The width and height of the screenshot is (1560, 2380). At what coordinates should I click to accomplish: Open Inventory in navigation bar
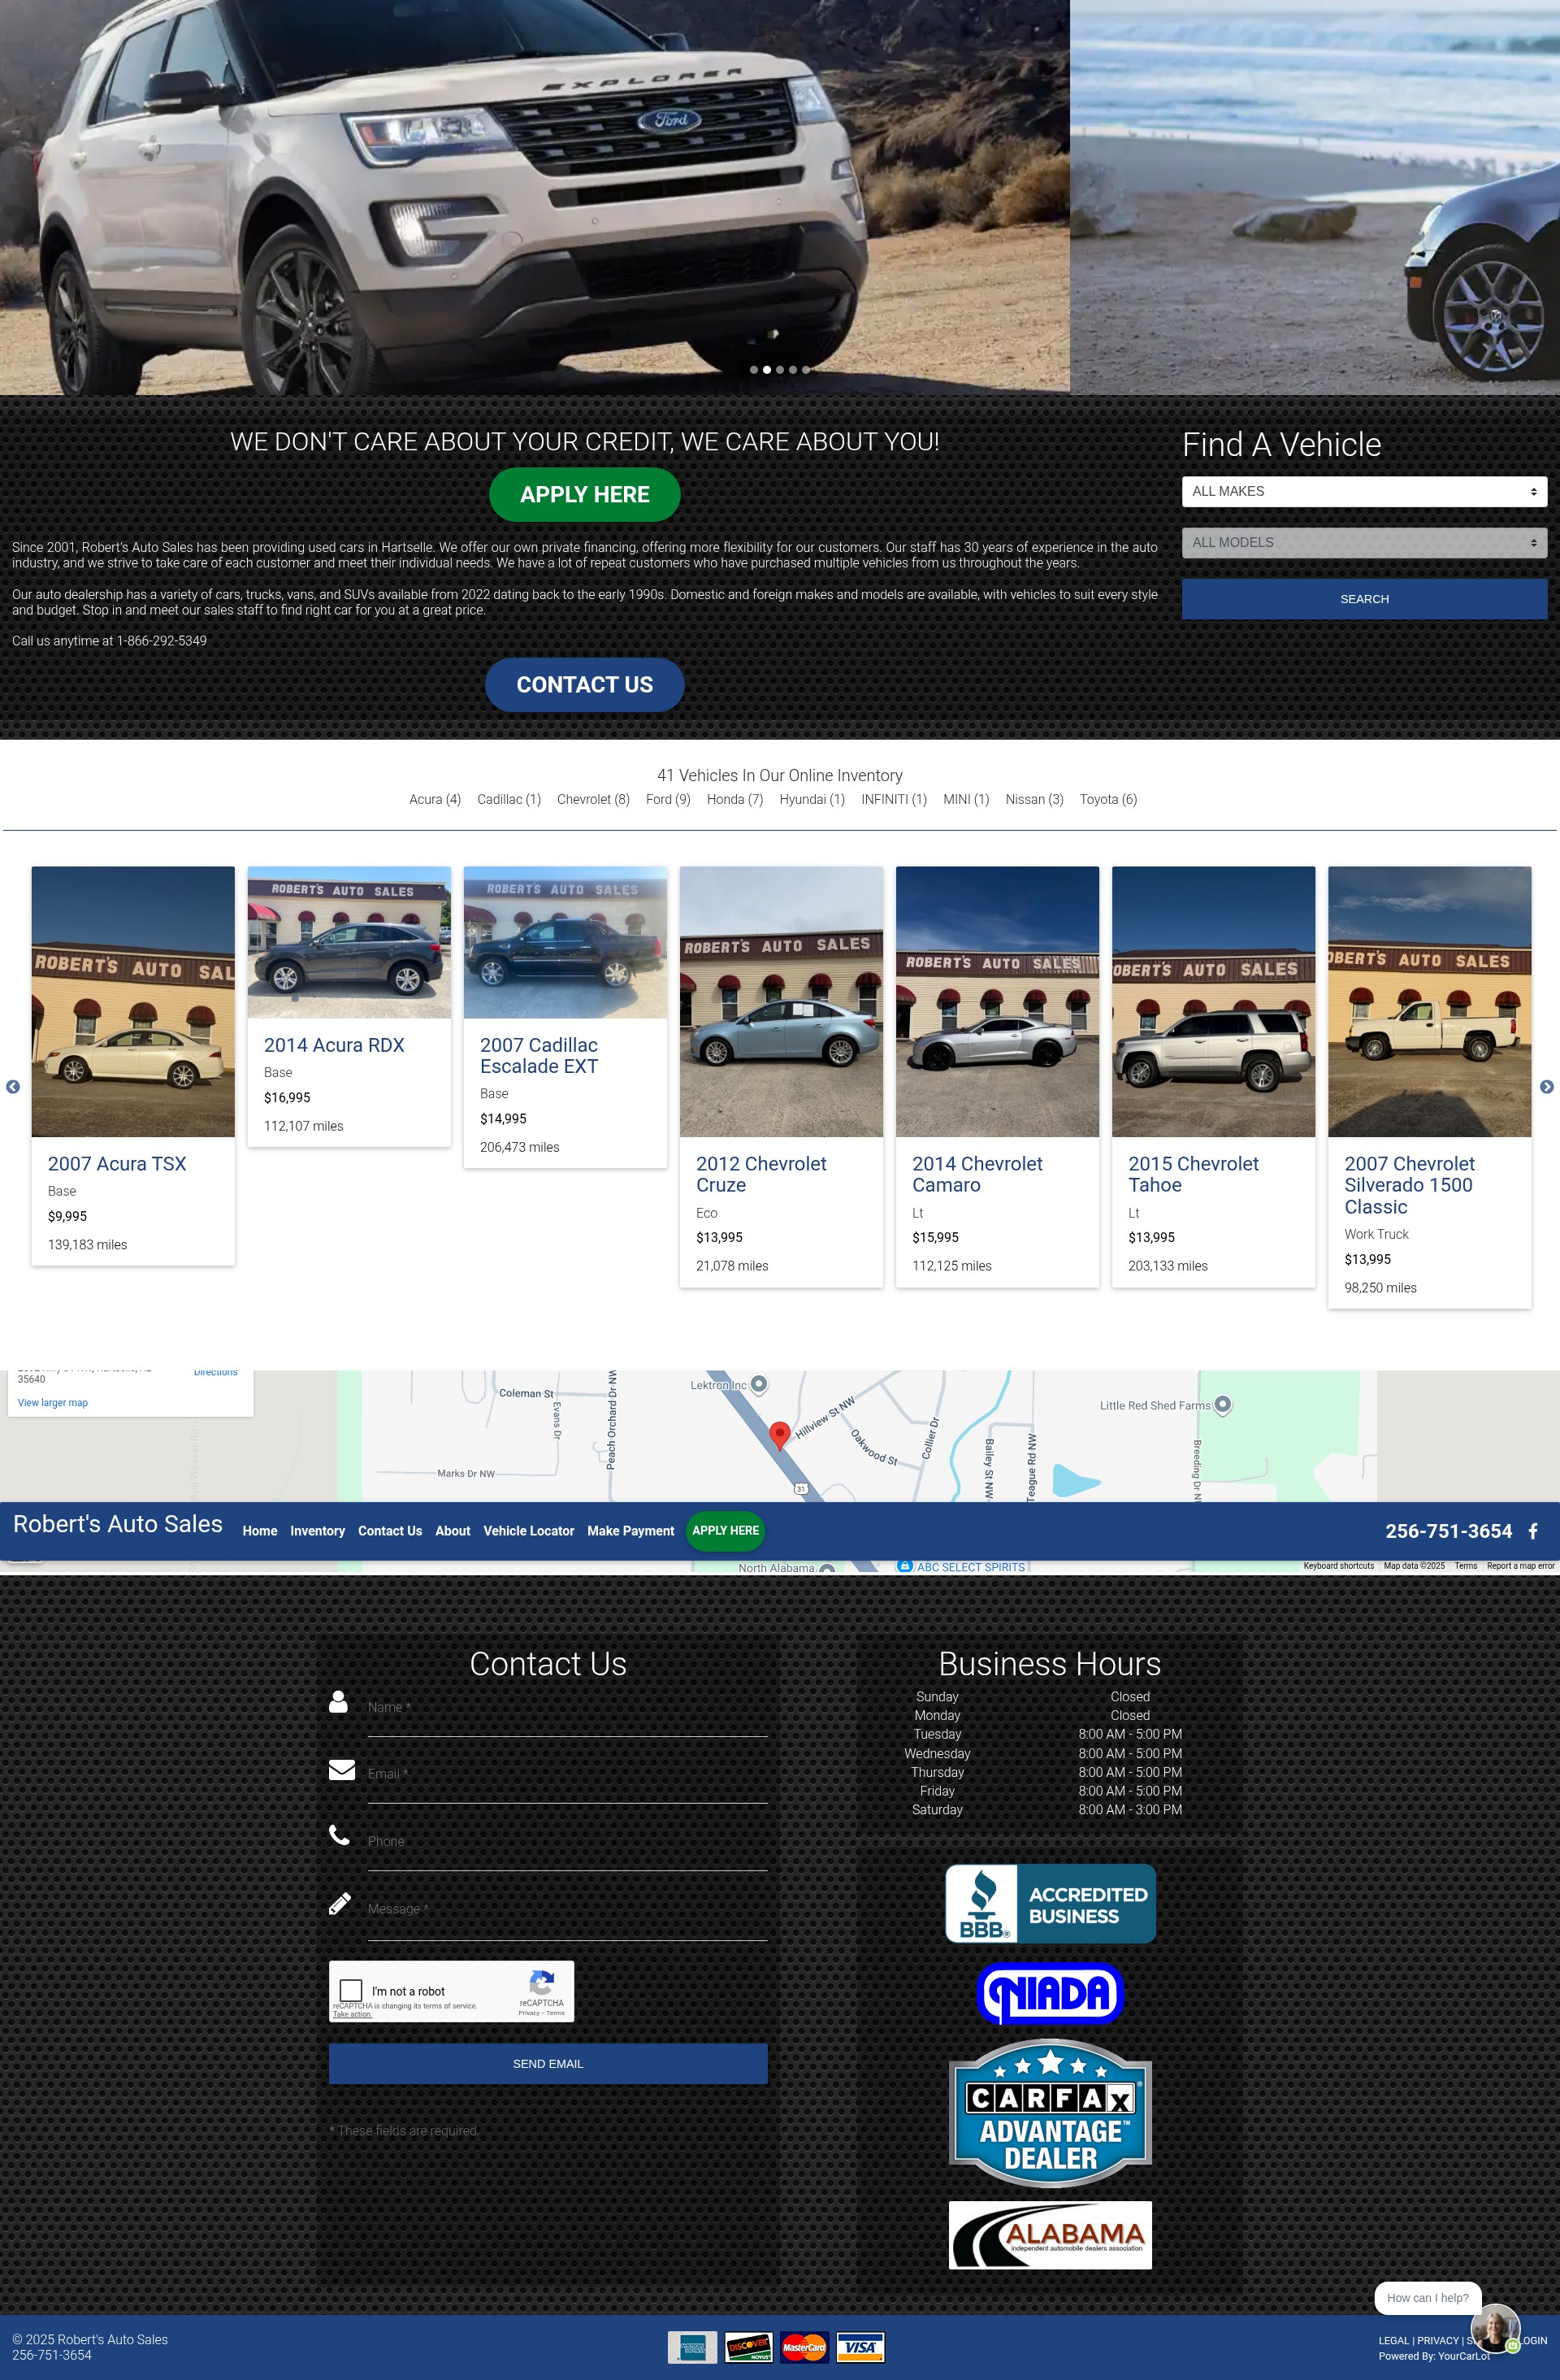point(318,1531)
